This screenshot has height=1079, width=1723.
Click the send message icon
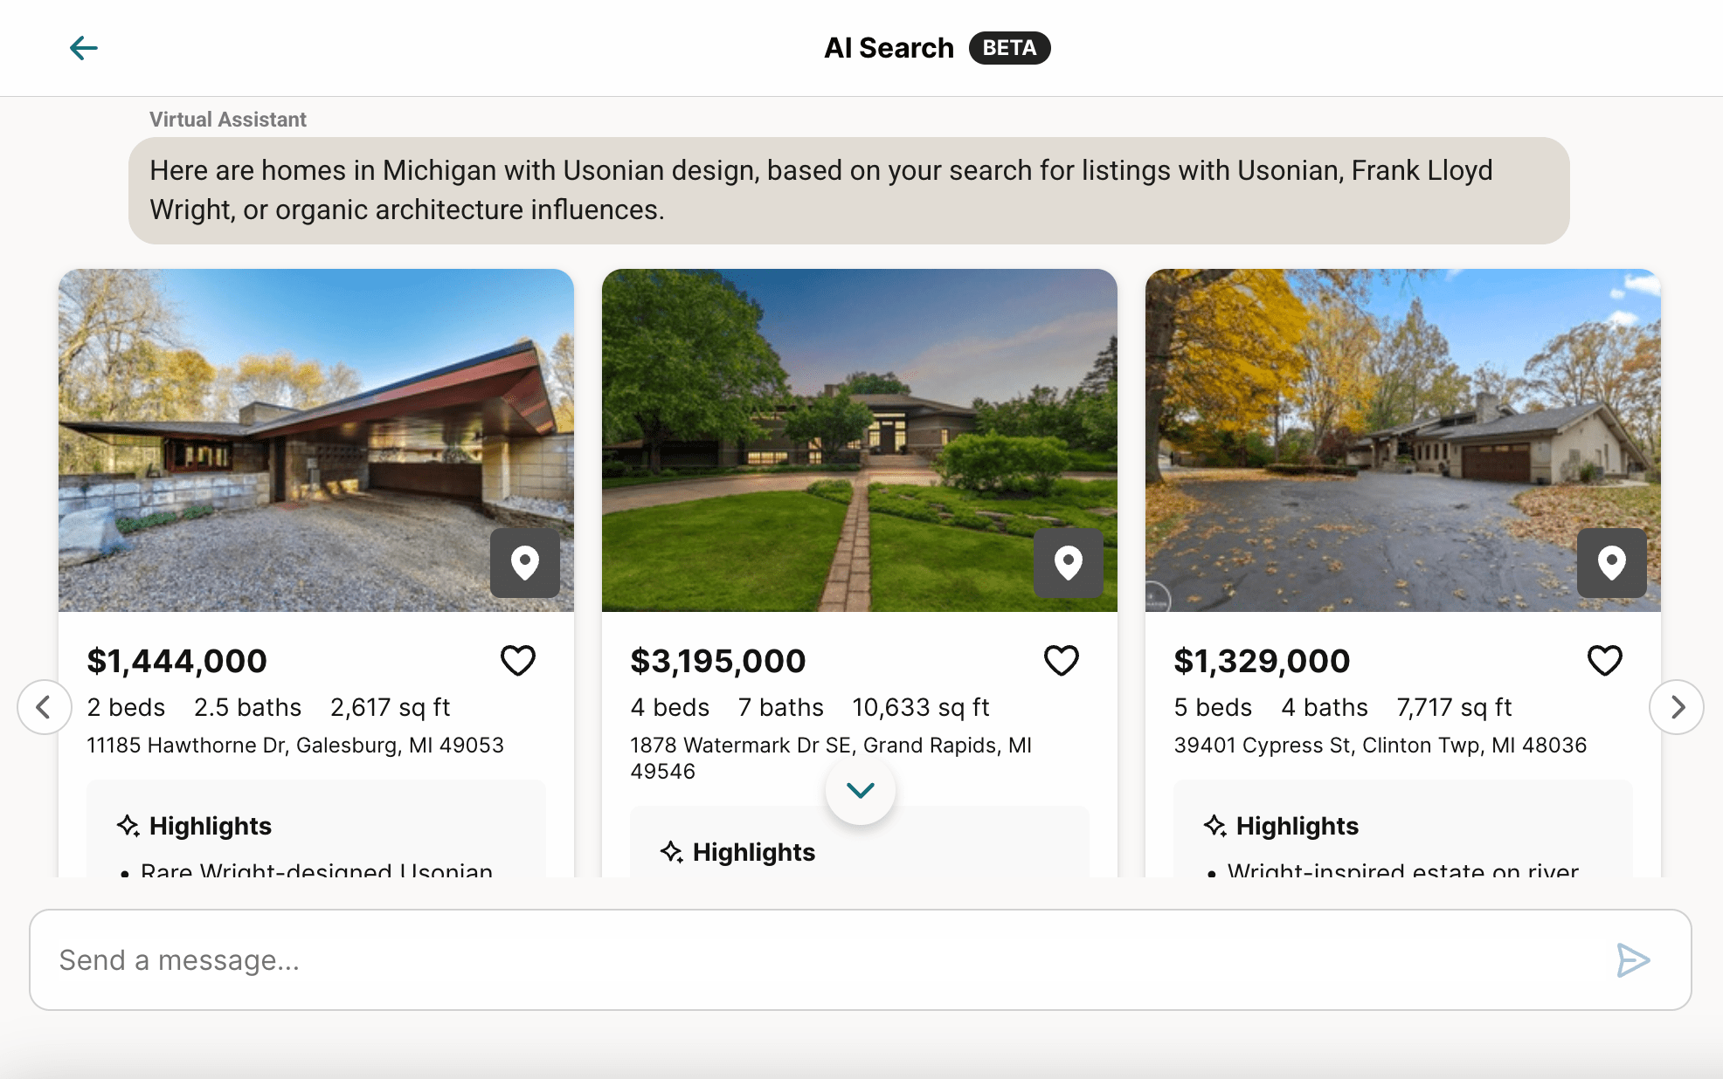click(x=1632, y=960)
